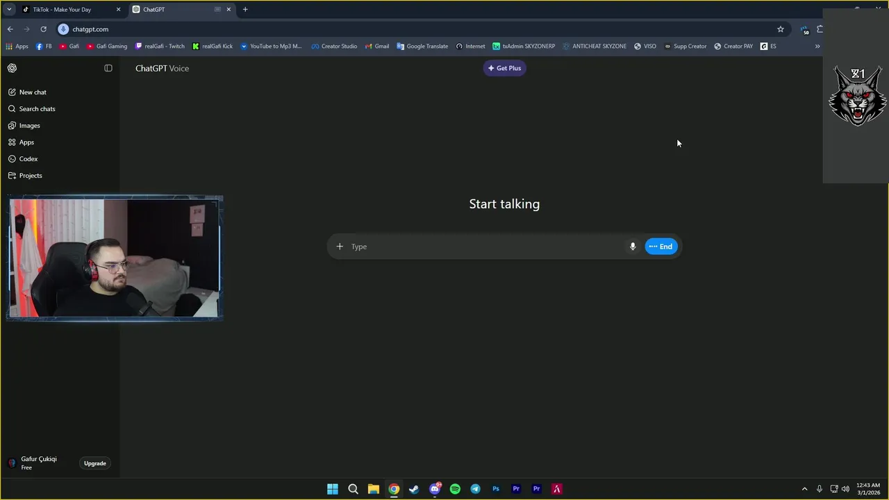
Task: Click the microphone indicator in address bar
Action: (x=63, y=29)
